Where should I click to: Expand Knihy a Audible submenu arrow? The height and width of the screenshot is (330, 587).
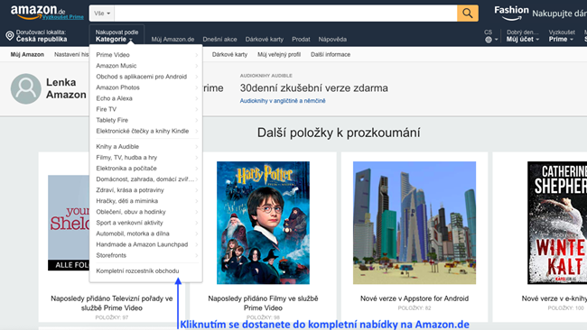(197, 146)
